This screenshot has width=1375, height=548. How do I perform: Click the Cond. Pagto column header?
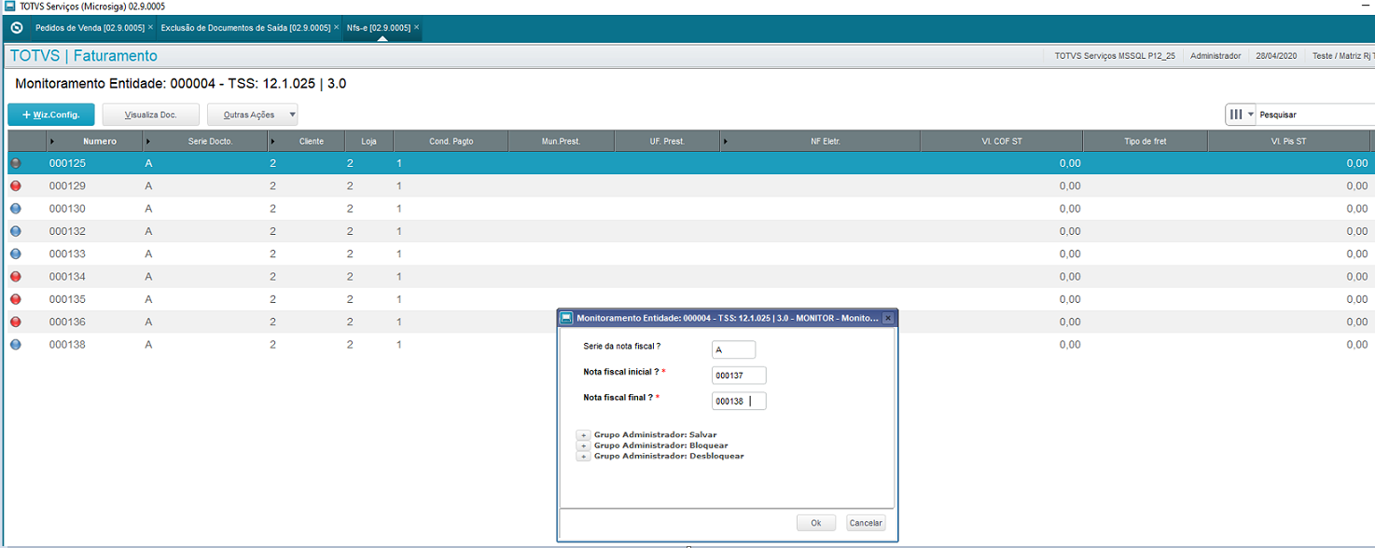(451, 142)
